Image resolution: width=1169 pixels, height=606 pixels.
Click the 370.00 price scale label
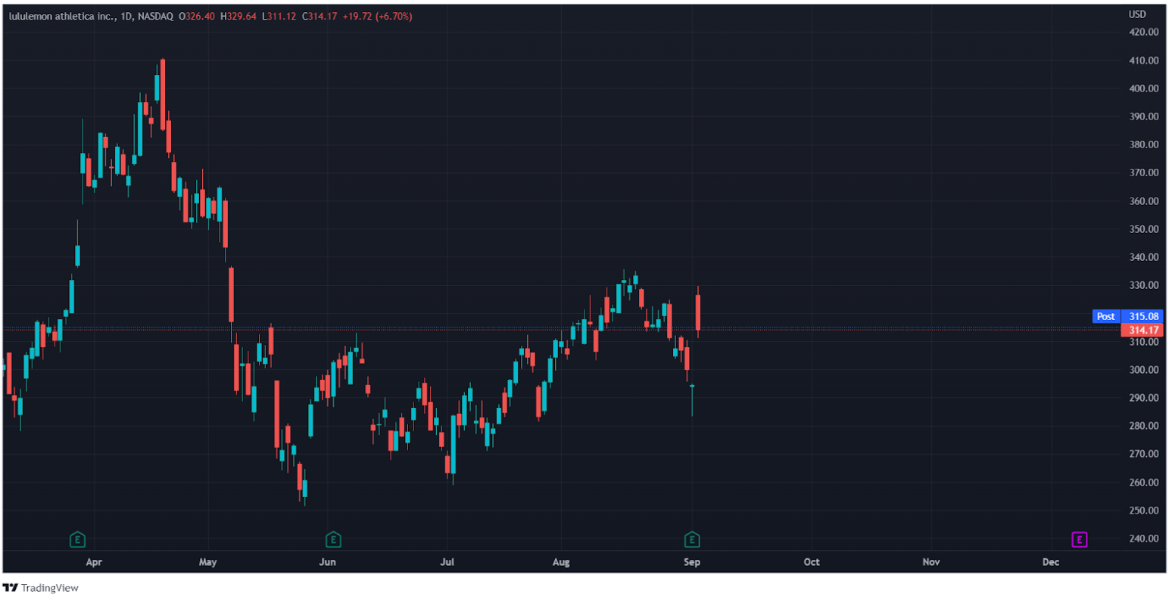coord(1144,172)
